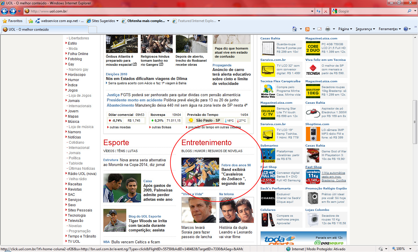Expand the address bar history dropdown
Image resolution: width=418 pixels, height=252 pixels.
(x=312, y=11)
